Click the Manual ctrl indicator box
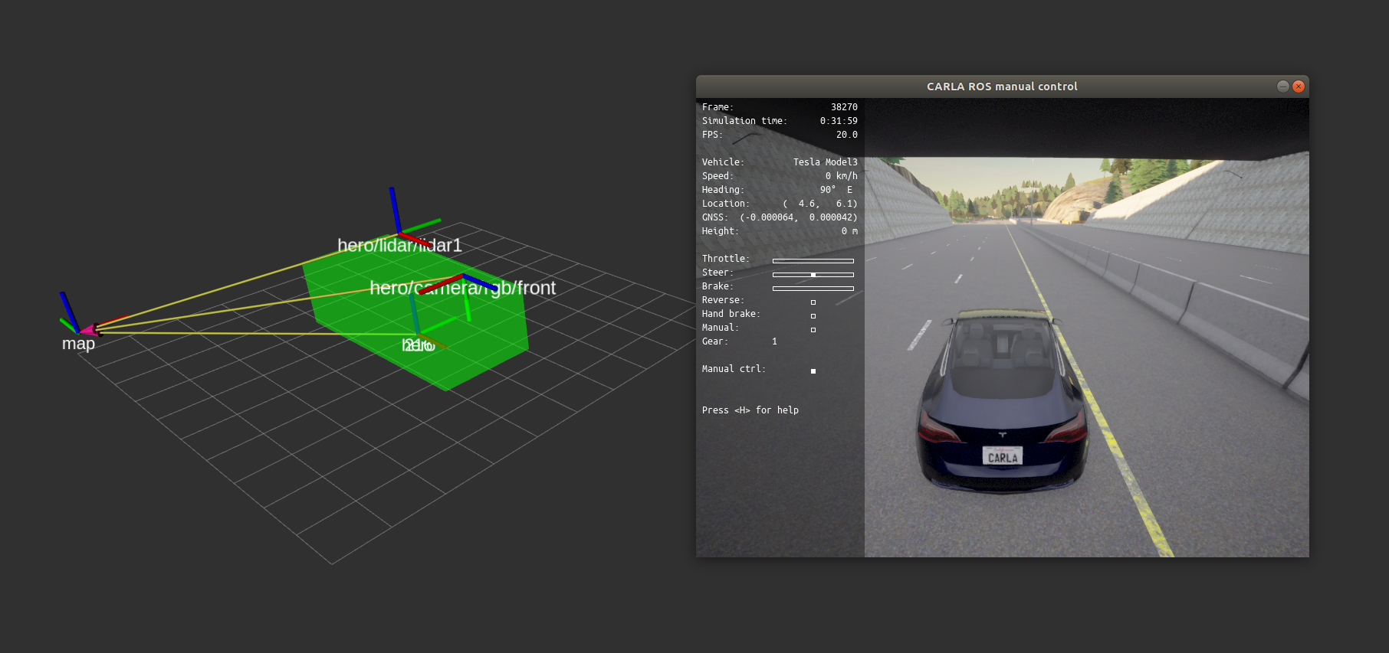The width and height of the screenshot is (1389, 653). (813, 371)
